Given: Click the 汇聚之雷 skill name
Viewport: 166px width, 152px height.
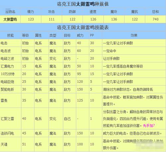Looking at the screenshot, I should coord(7,119).
